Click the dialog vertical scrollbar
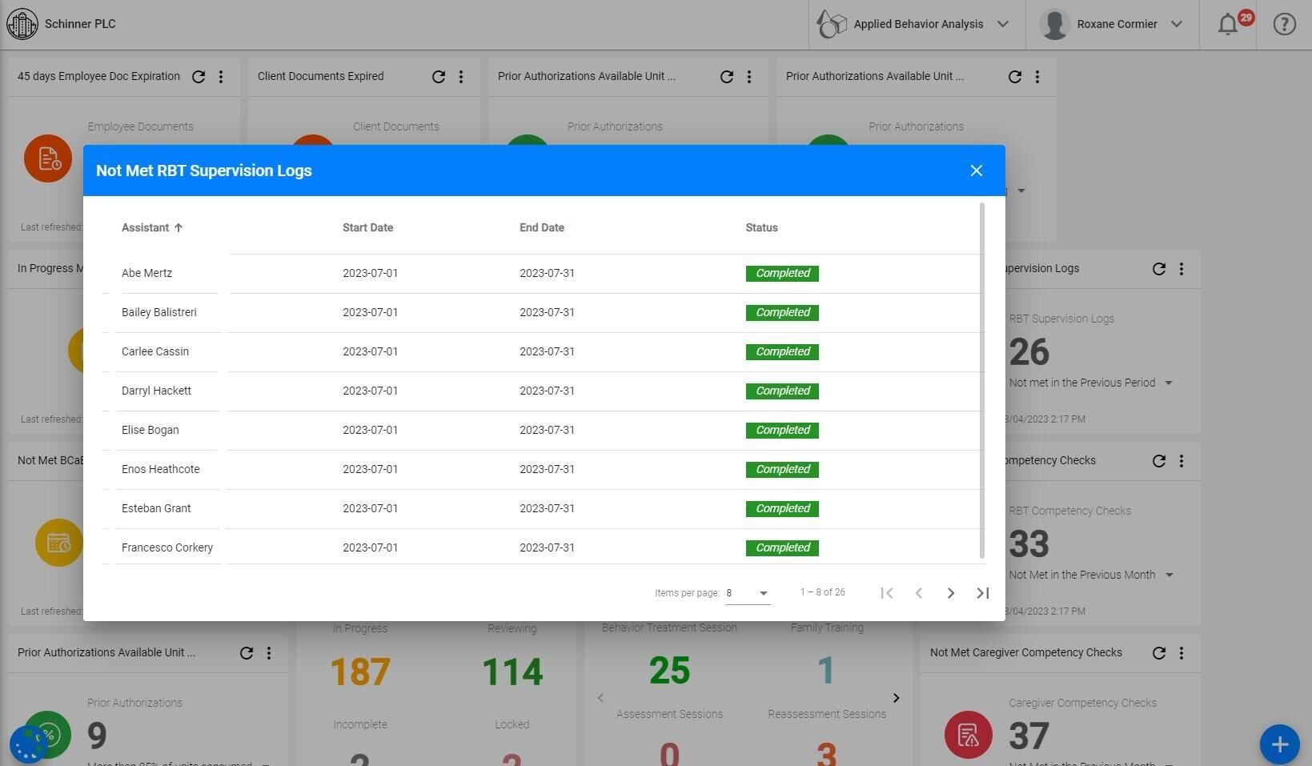 coord(982,381)
